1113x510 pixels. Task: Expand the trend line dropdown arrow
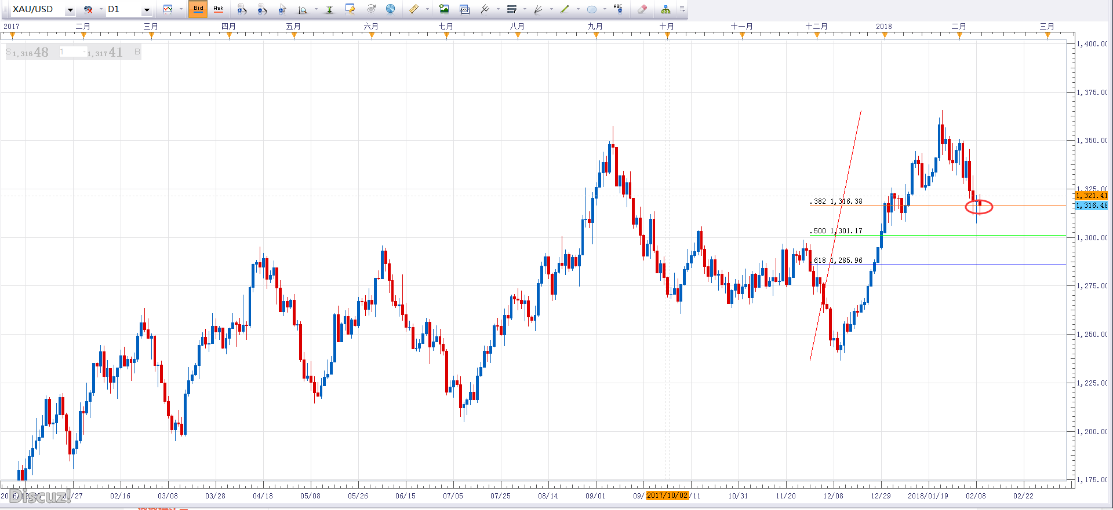[x=578, y=9]
